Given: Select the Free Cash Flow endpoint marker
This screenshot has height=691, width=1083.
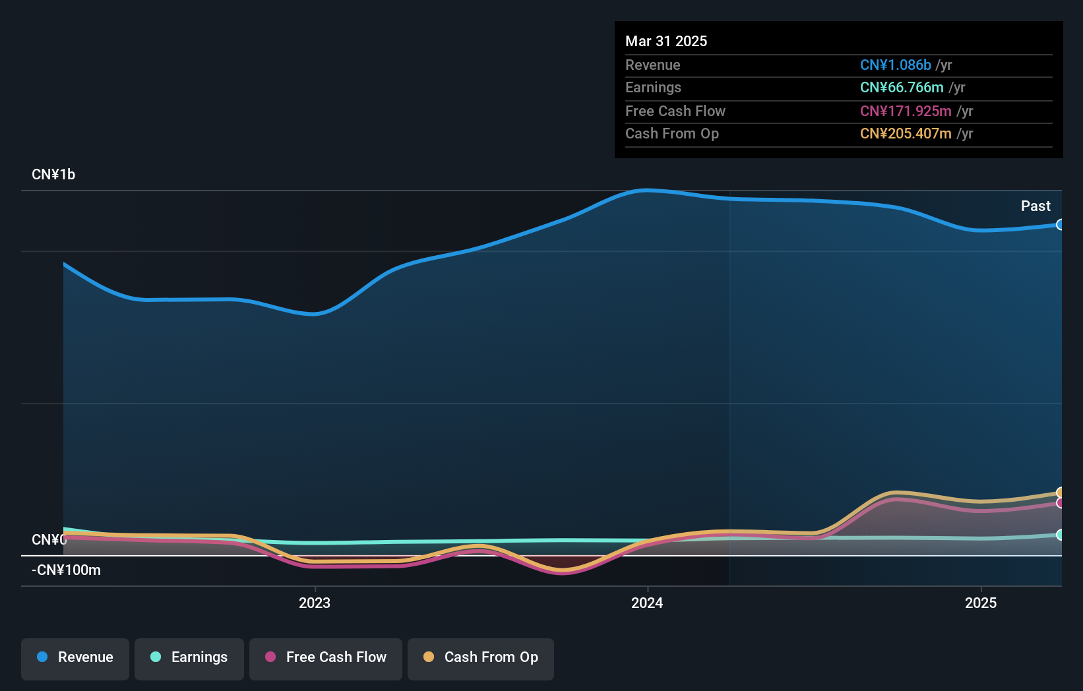Looking at the screenshot, I should [1061, 503].
